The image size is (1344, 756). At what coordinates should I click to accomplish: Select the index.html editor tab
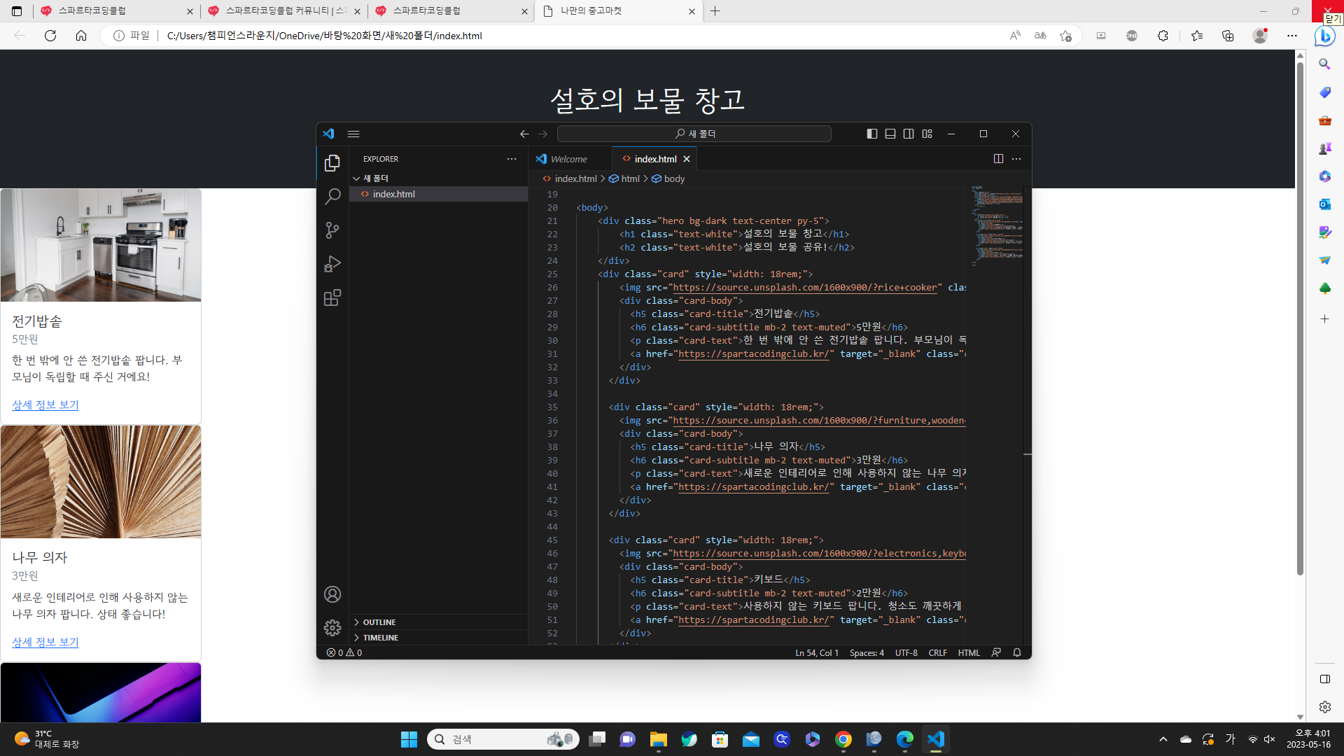655,159
